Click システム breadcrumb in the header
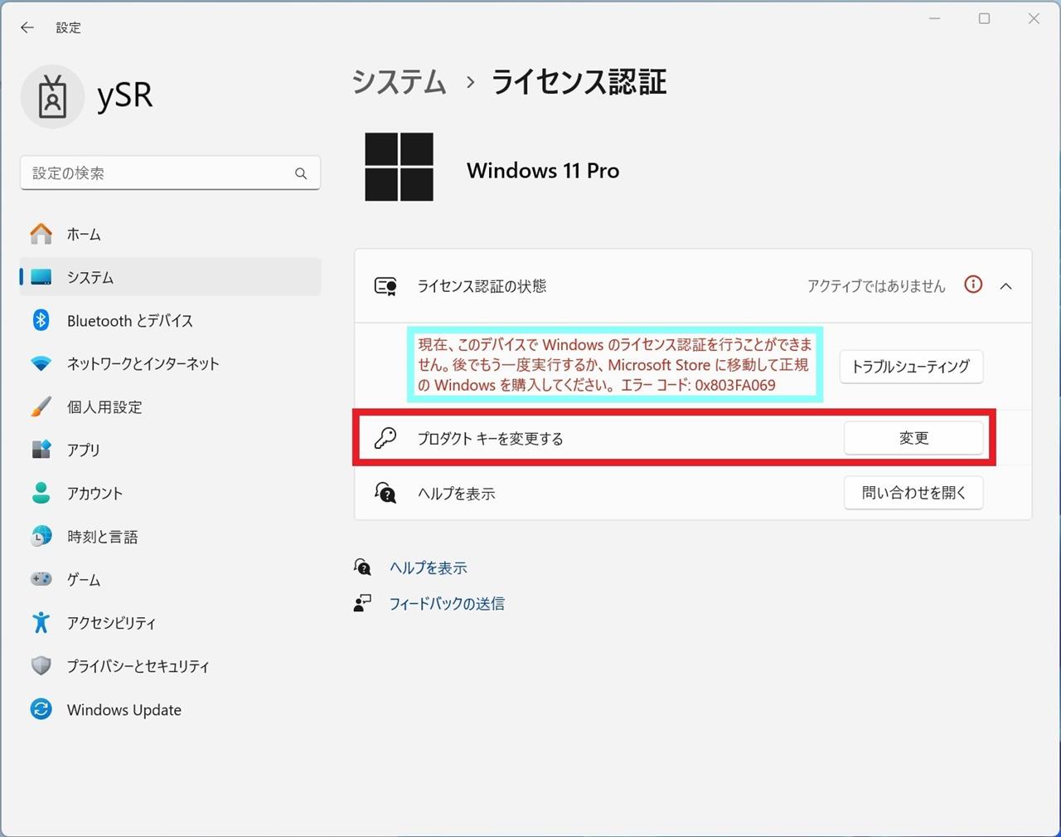This screenshot has width=1061, height=837. pyautogui.click(x=400, y=82)
